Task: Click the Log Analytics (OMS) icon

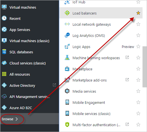Action: point(67,35)
